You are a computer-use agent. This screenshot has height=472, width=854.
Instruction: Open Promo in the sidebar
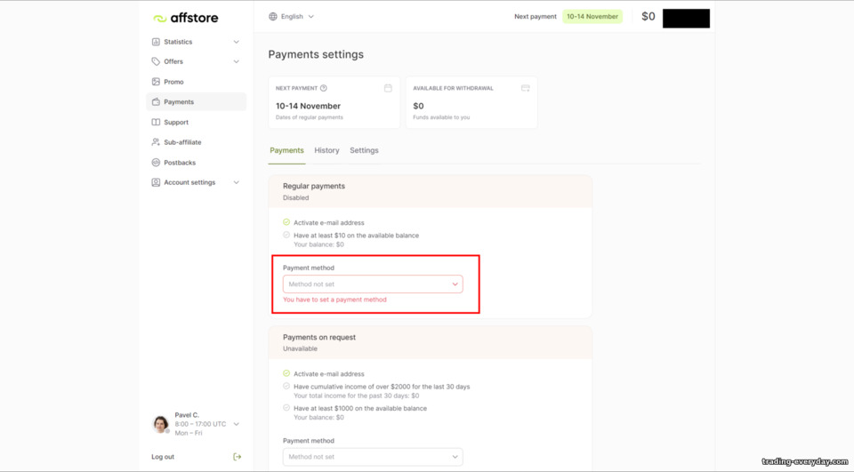tap(196, 82)
